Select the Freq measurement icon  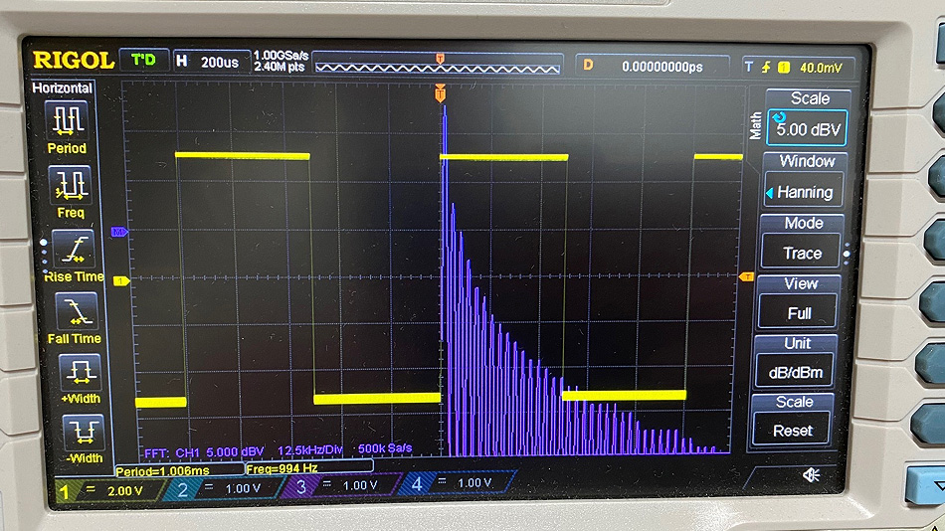[71, 191]
